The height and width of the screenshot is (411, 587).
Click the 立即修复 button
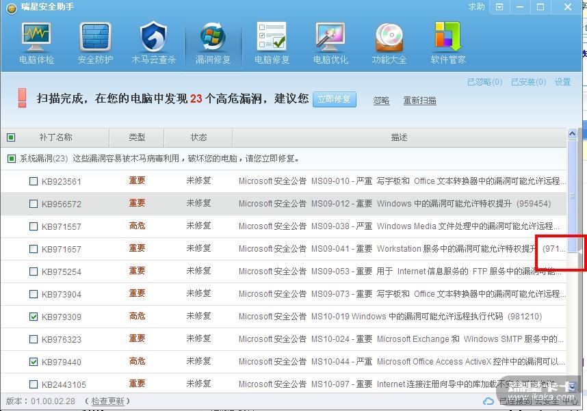tap(335, 99)
